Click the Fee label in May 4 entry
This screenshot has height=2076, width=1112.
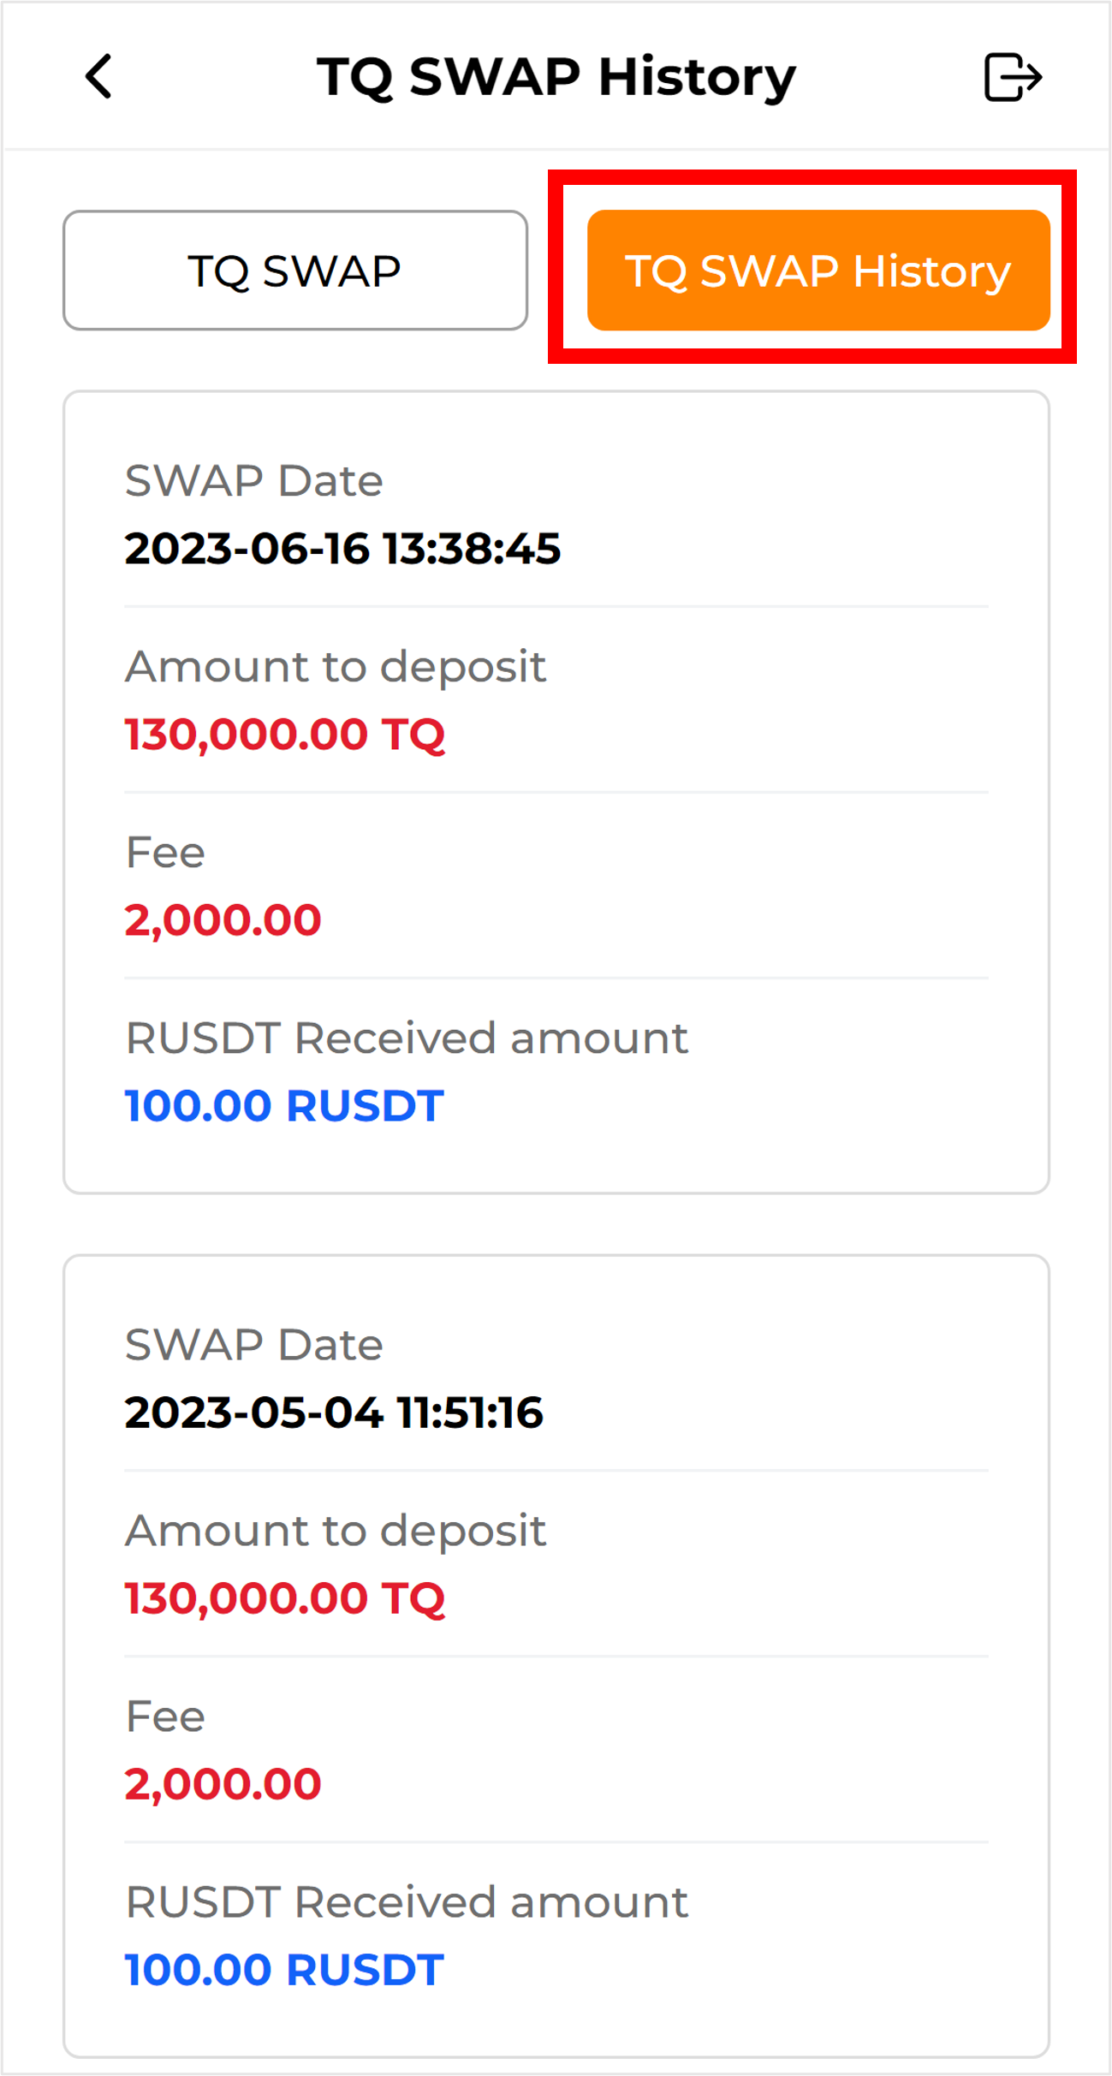(165, 1716)
